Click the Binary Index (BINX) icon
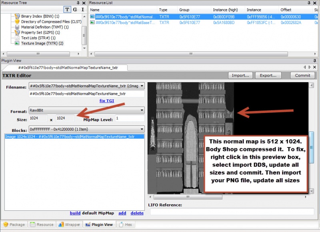 point(17,16)
